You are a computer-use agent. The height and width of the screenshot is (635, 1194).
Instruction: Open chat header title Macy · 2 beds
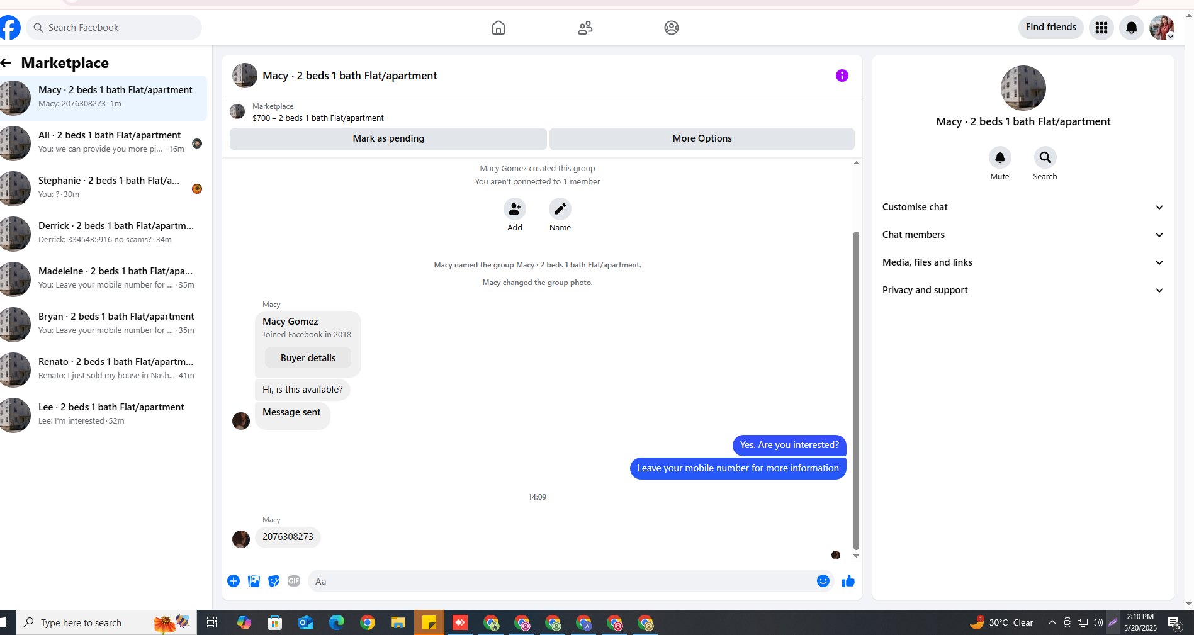(x=349, y=76)
